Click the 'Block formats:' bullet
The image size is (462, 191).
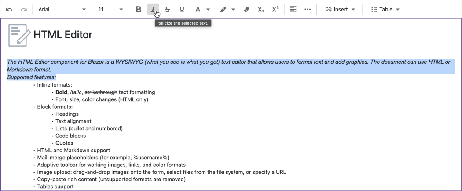point(55,107)
